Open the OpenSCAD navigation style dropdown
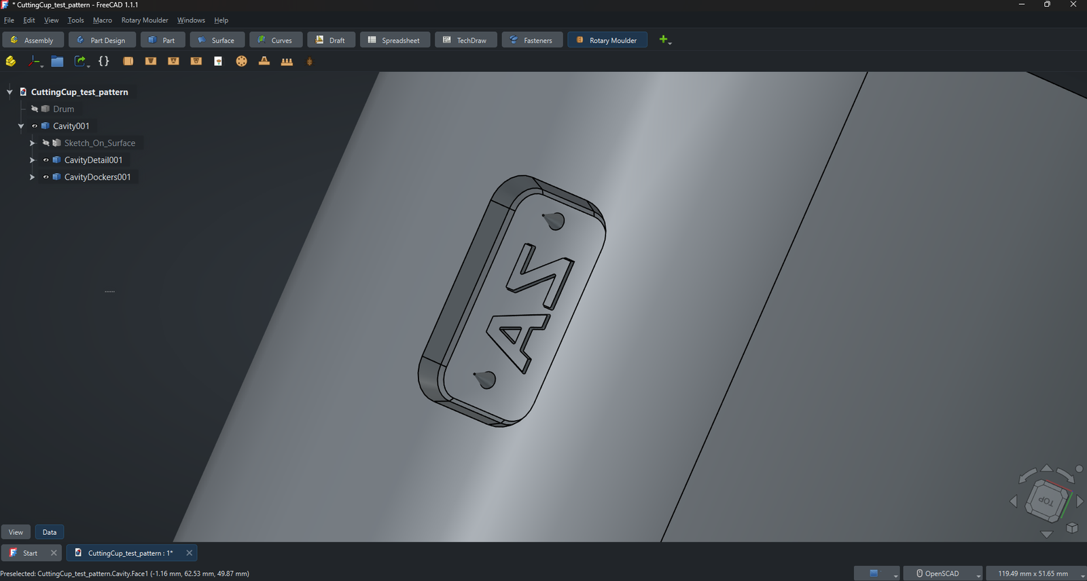The height and width of the screenshot is (581, 1087). tap(943, 574)
